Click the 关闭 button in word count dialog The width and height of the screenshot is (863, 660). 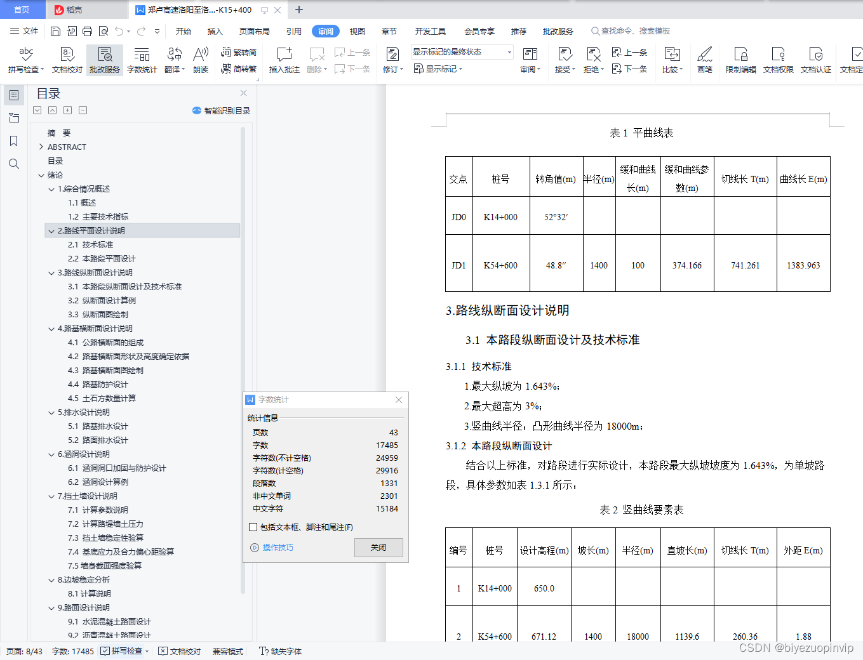[x=378, y=548]
